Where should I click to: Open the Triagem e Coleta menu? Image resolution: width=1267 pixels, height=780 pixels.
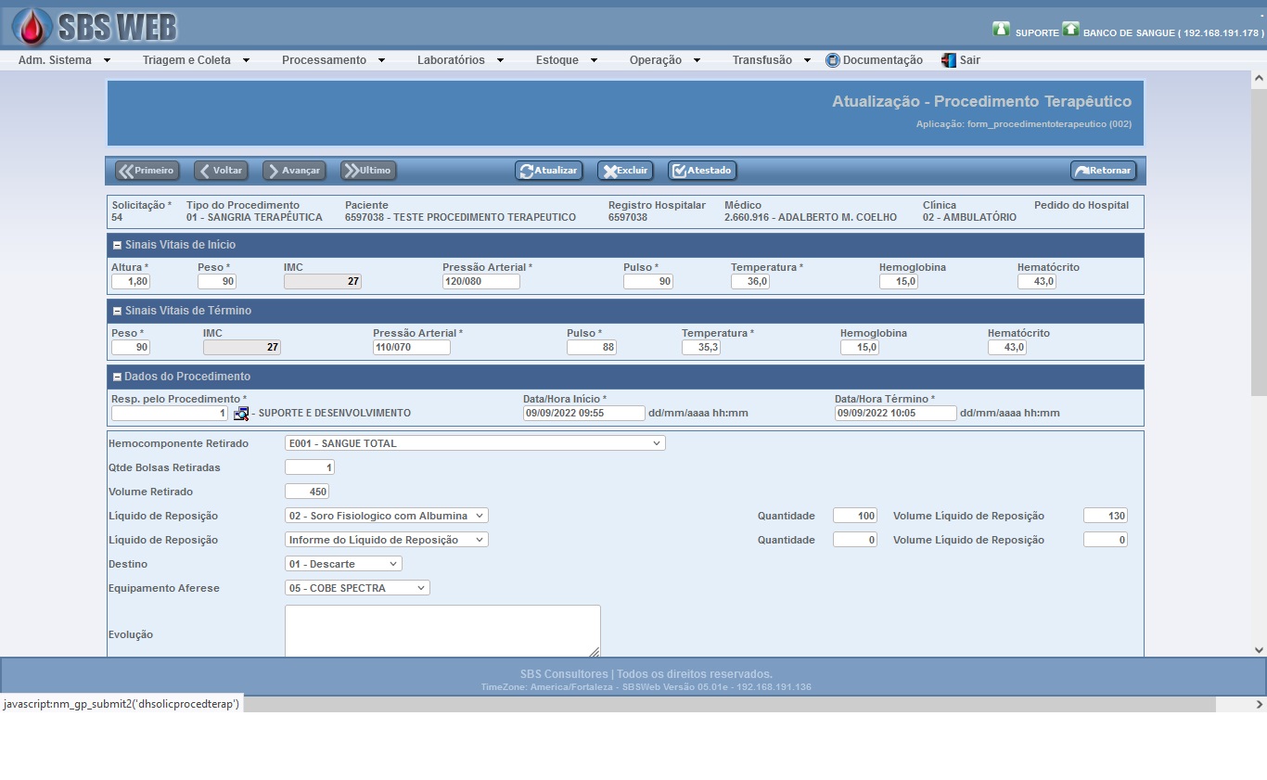[196, 60]
